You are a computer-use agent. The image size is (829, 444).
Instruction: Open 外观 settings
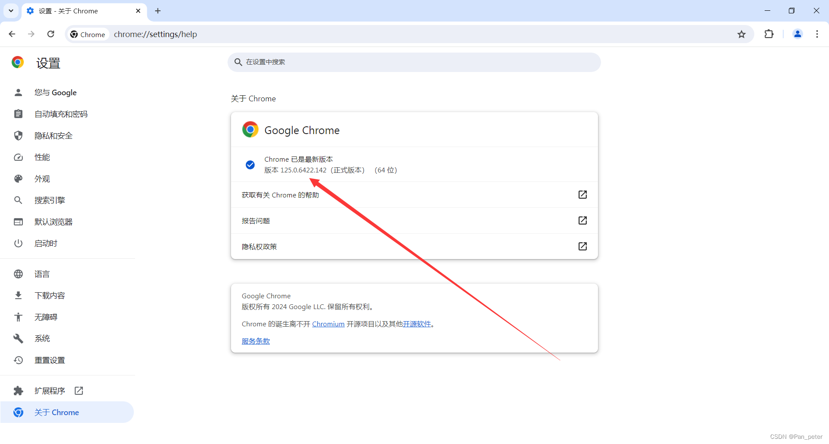click(x=67, y=179)
